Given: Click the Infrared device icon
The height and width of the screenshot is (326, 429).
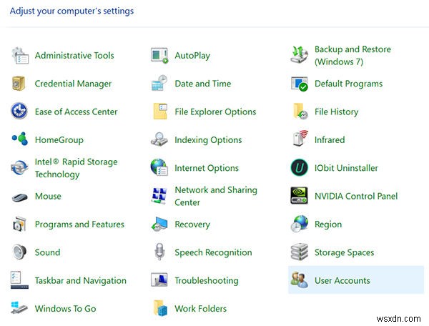Looking at the screenshot, I should pos(300,139).
